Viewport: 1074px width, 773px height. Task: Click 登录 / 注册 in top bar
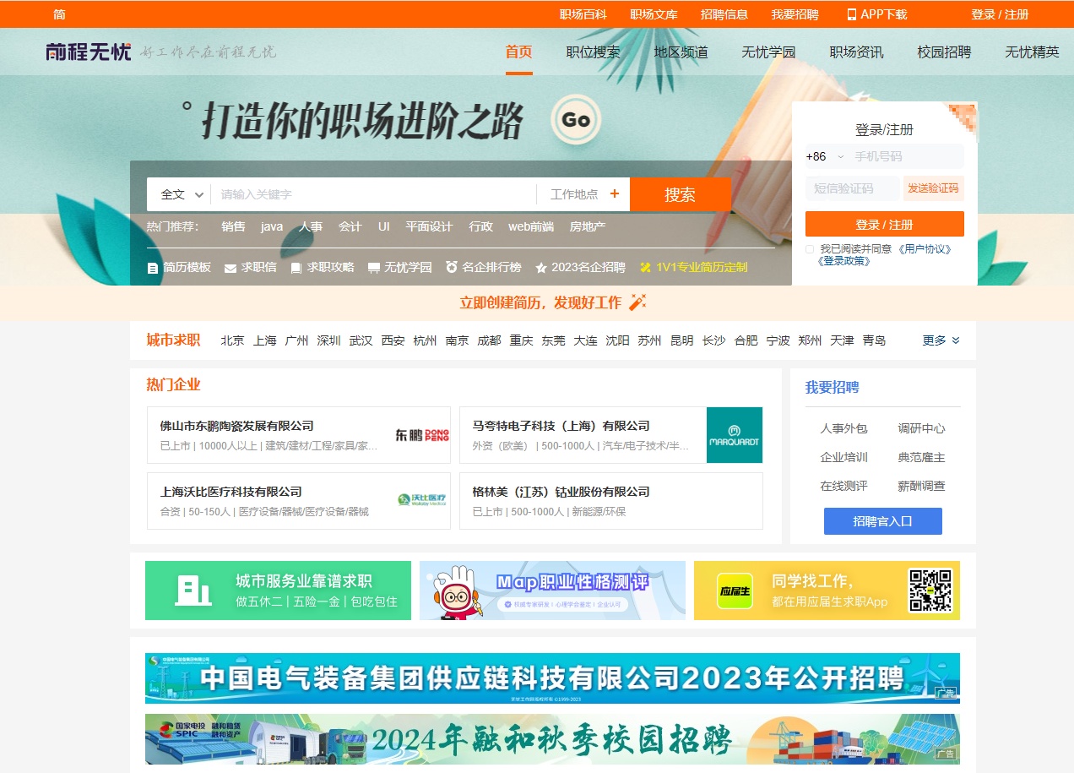tap(1000, 14)
